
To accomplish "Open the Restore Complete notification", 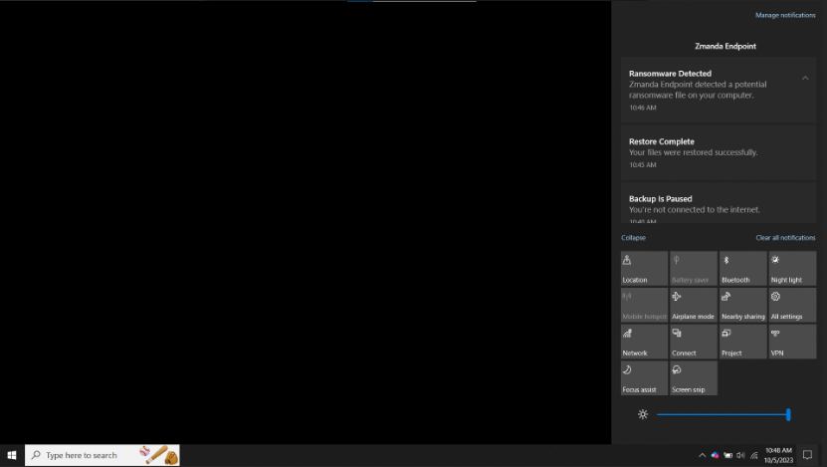I will click(x=719, y=153).
